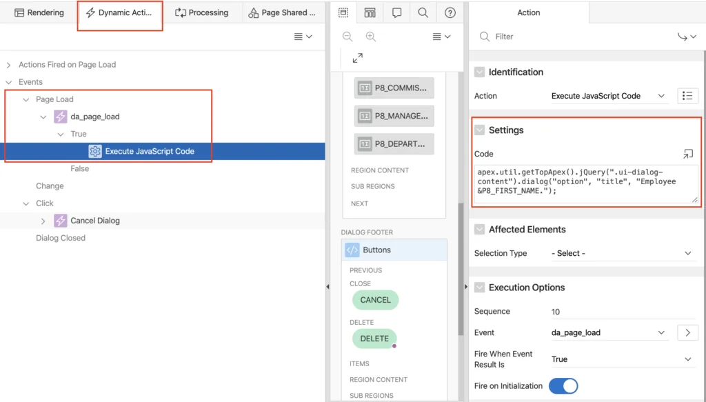This screenshot has width=706, height=402.
Task: Select the Change event row
Action: pyautogui.click(x=50, y=186)
